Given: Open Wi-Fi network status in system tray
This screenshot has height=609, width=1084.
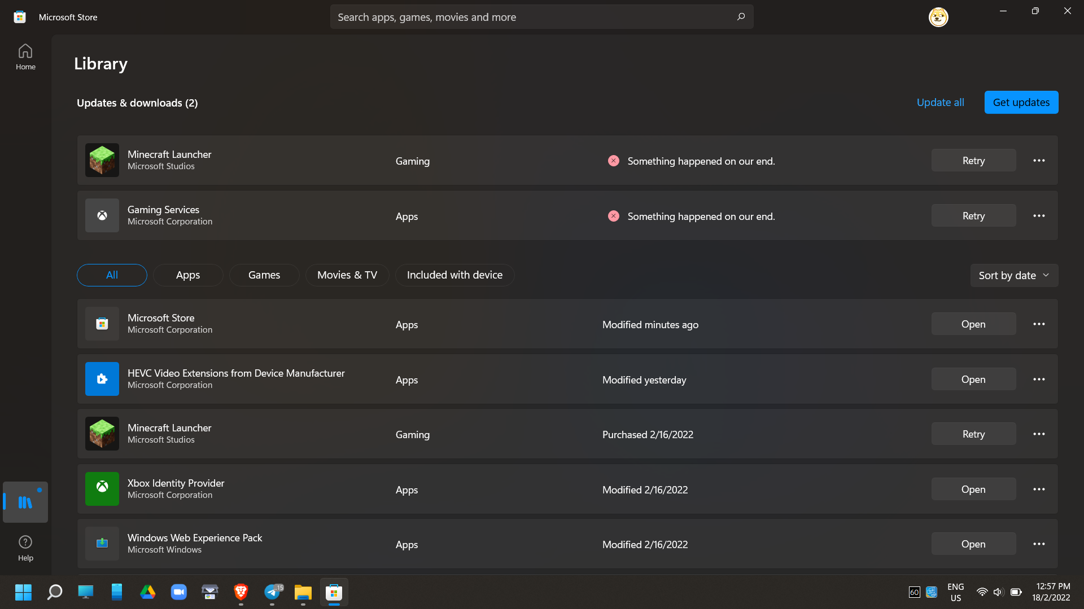Looking at the screenshot, I should 982,592.
